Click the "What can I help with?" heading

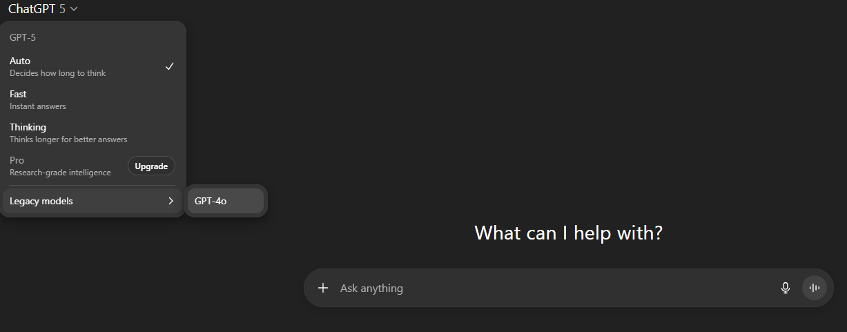[x=568, y=233]
